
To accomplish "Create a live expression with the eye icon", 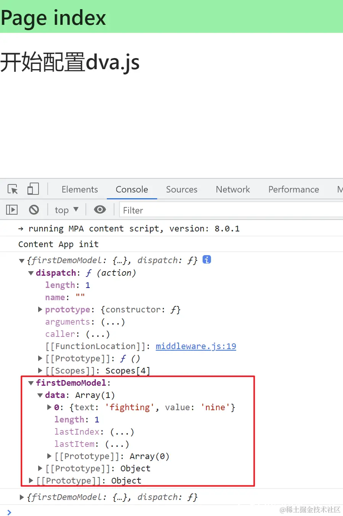I will tap(100, 210).
